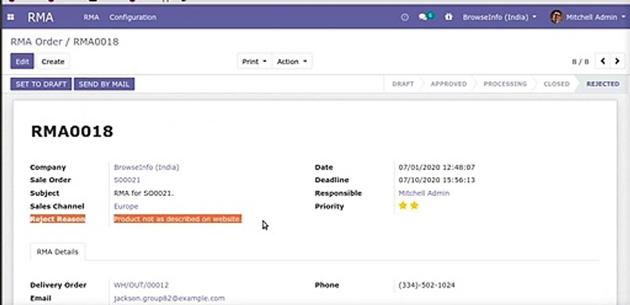
Task: Click subject text RMA for S00021.
Action: click(144, 193)
